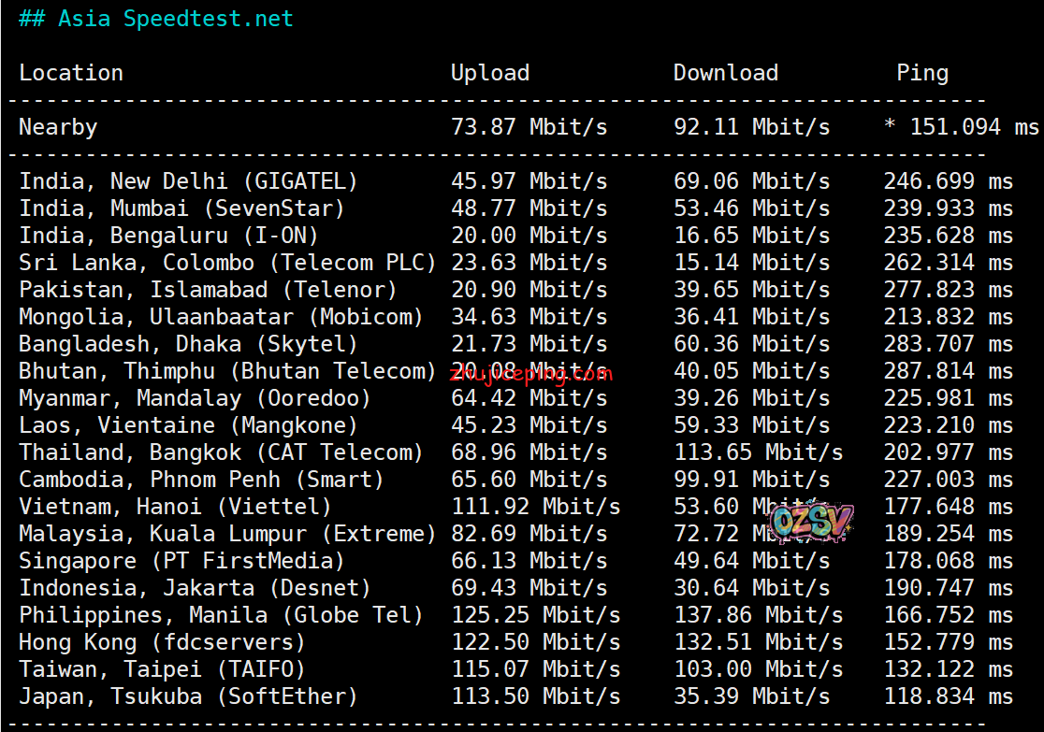The image size is (1044, 732).
Task: Click Mongolia, Ulaanbaatar (Mobicom) location
Action: (221, 317)
